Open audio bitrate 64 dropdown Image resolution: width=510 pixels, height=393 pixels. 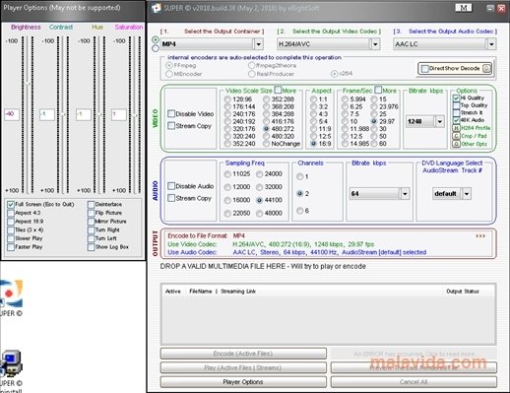[405, 194]
